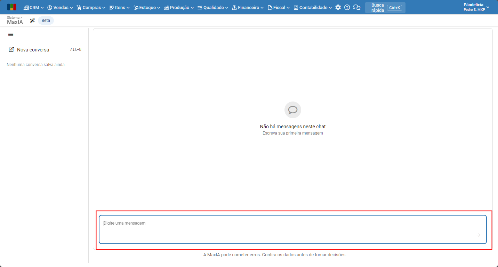
Task: Open the Contabilidade menu
Action: click(x=313, y=7)
